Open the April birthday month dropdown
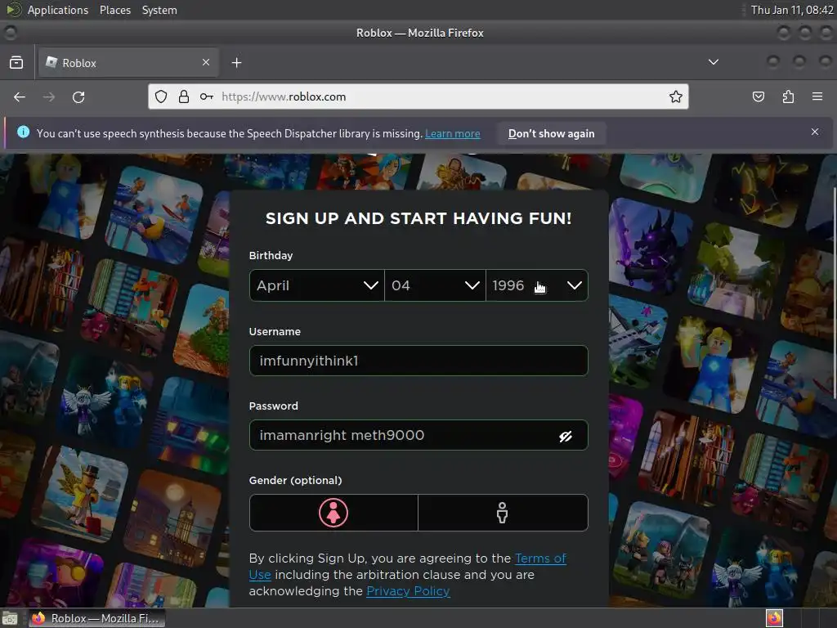 click(x=317, y=285)
